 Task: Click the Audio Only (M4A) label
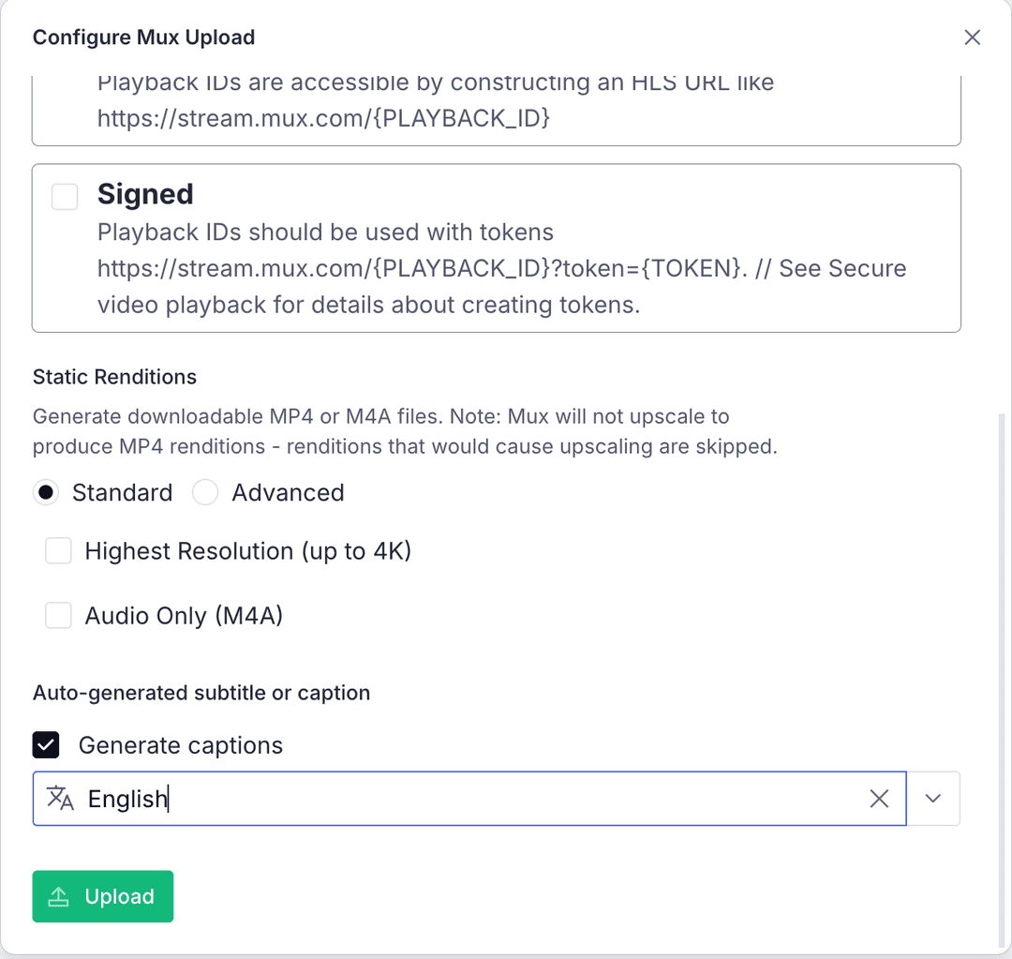184,616
